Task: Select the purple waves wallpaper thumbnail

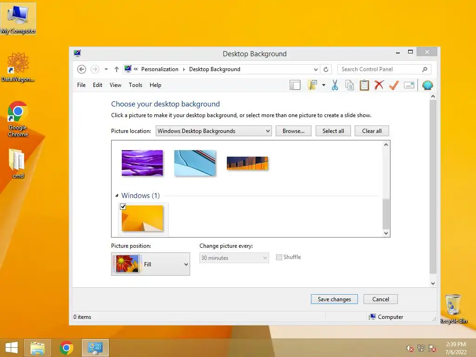Action: coord(142,163)
